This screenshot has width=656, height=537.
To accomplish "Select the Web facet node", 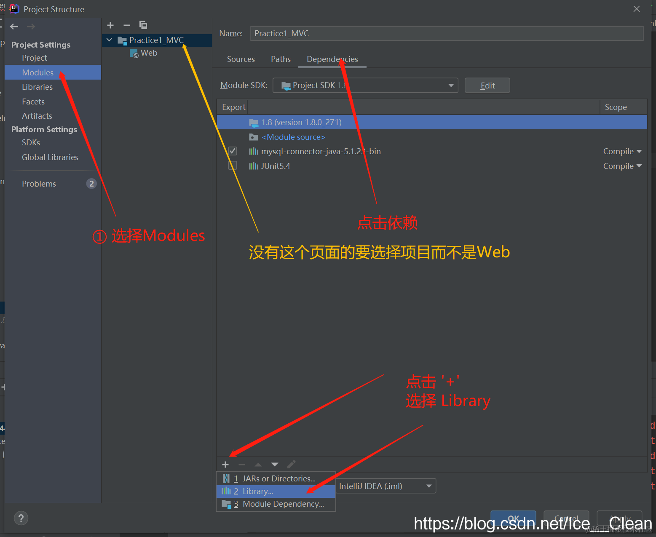I will pyautogui.click(x=157, y=53).
